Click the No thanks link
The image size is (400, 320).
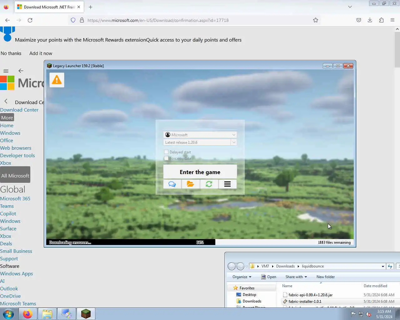tap(11, 53)
